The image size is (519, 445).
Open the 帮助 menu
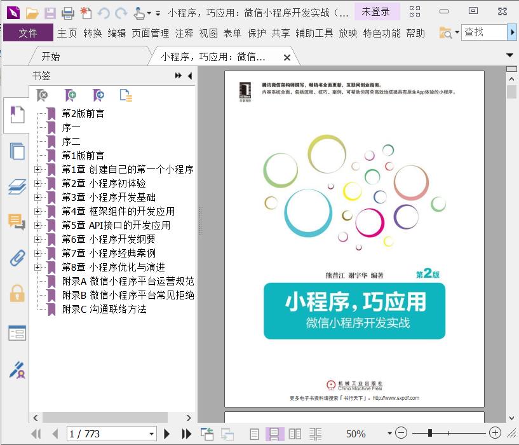pos(415,33)
